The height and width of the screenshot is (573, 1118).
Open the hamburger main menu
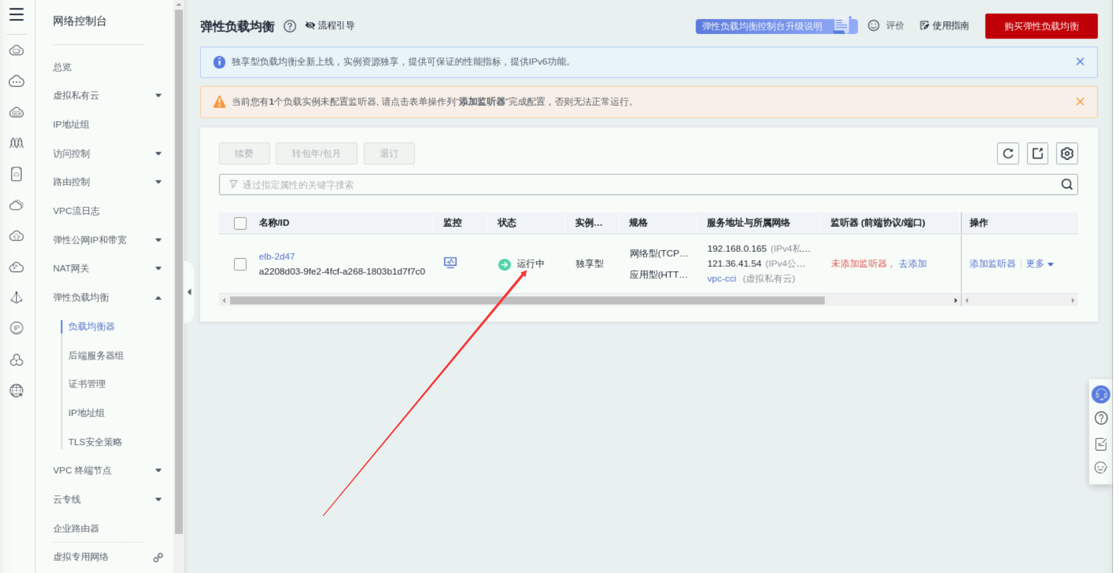[x=16, y=15]
